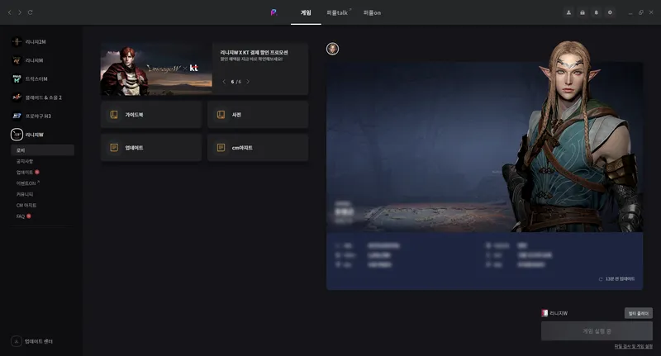The height and width of the screenshot is (356, 661).
Task: Open 업데이트 in the sidebar submenu
Action: (25, 173)
